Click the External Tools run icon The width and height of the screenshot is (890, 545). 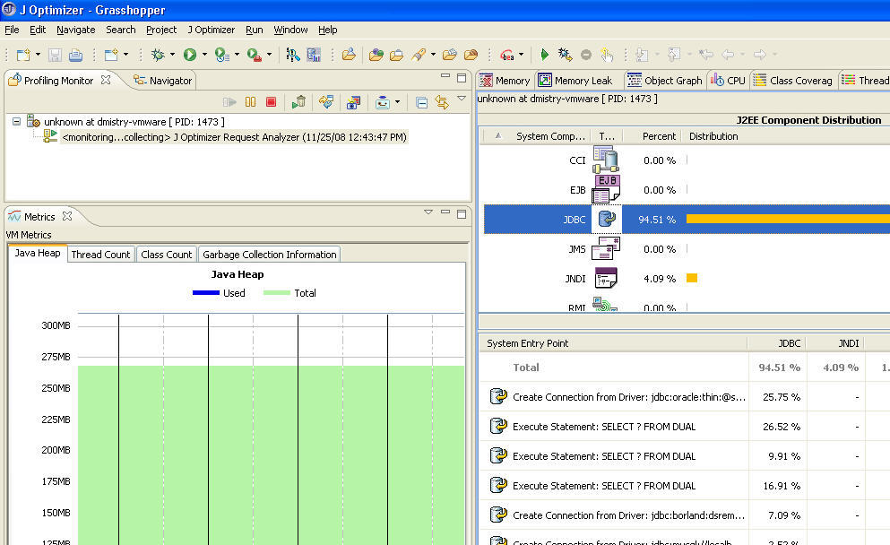coord(255,55)
